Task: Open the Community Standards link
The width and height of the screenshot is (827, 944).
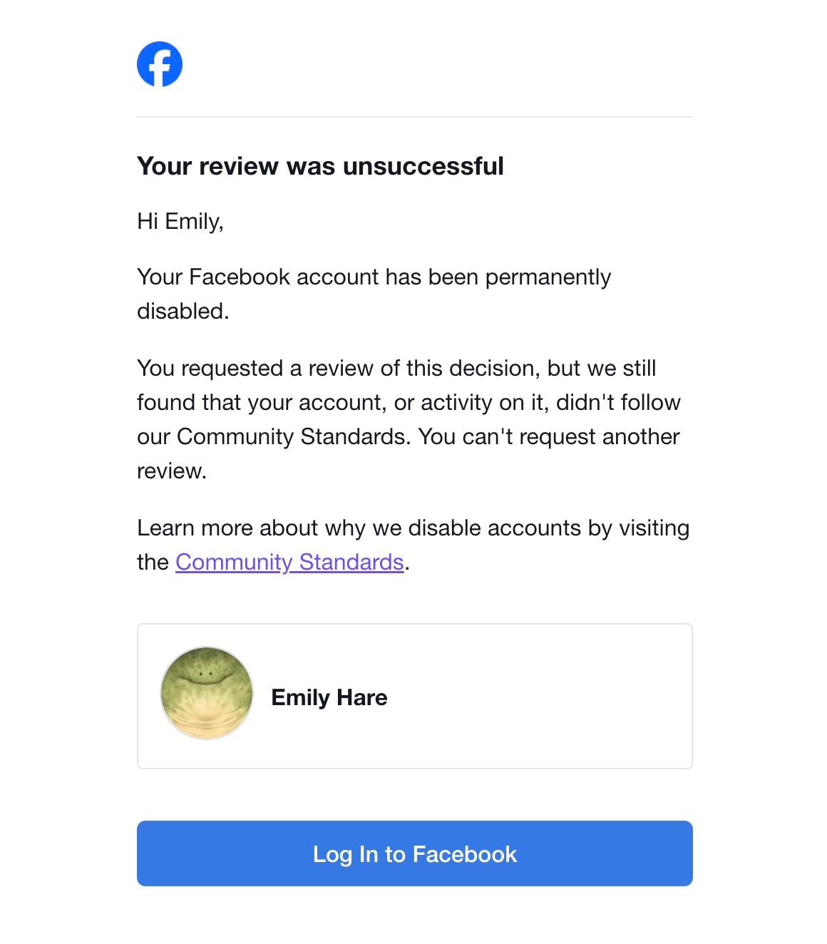Action: click(289, 563)
